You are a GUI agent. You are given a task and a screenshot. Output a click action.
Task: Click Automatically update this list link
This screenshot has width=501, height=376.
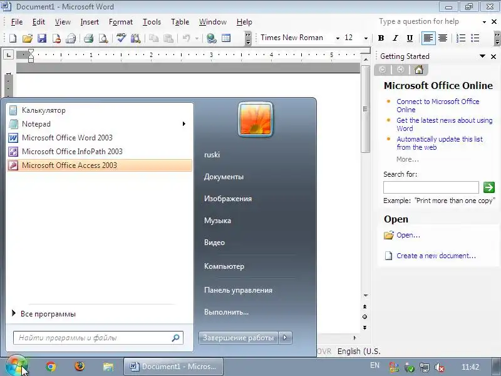click(440, 144)
